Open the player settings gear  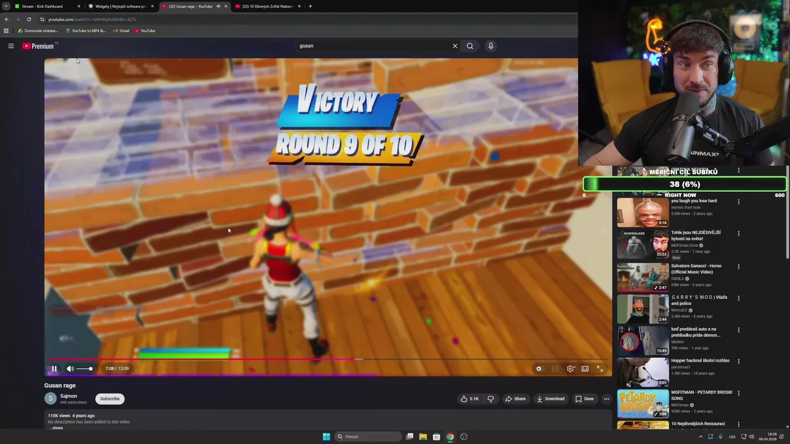pos(570,369)
